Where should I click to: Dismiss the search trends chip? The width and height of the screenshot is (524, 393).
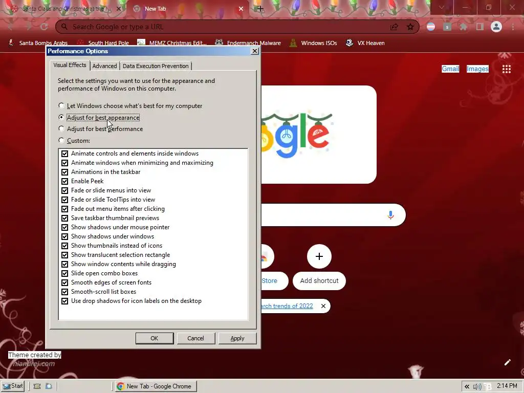coord(323,306)
